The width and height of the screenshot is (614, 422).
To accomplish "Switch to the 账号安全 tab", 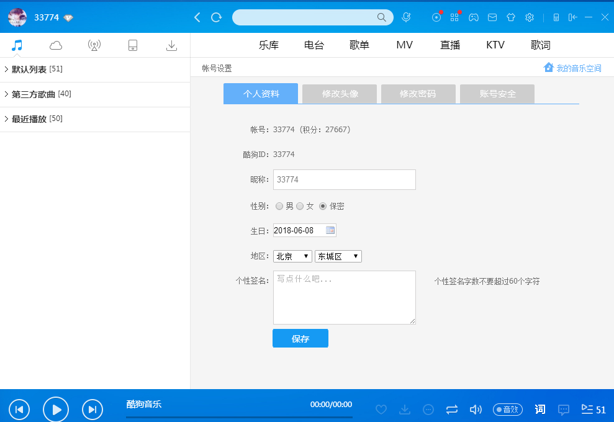I will point(497,94).
